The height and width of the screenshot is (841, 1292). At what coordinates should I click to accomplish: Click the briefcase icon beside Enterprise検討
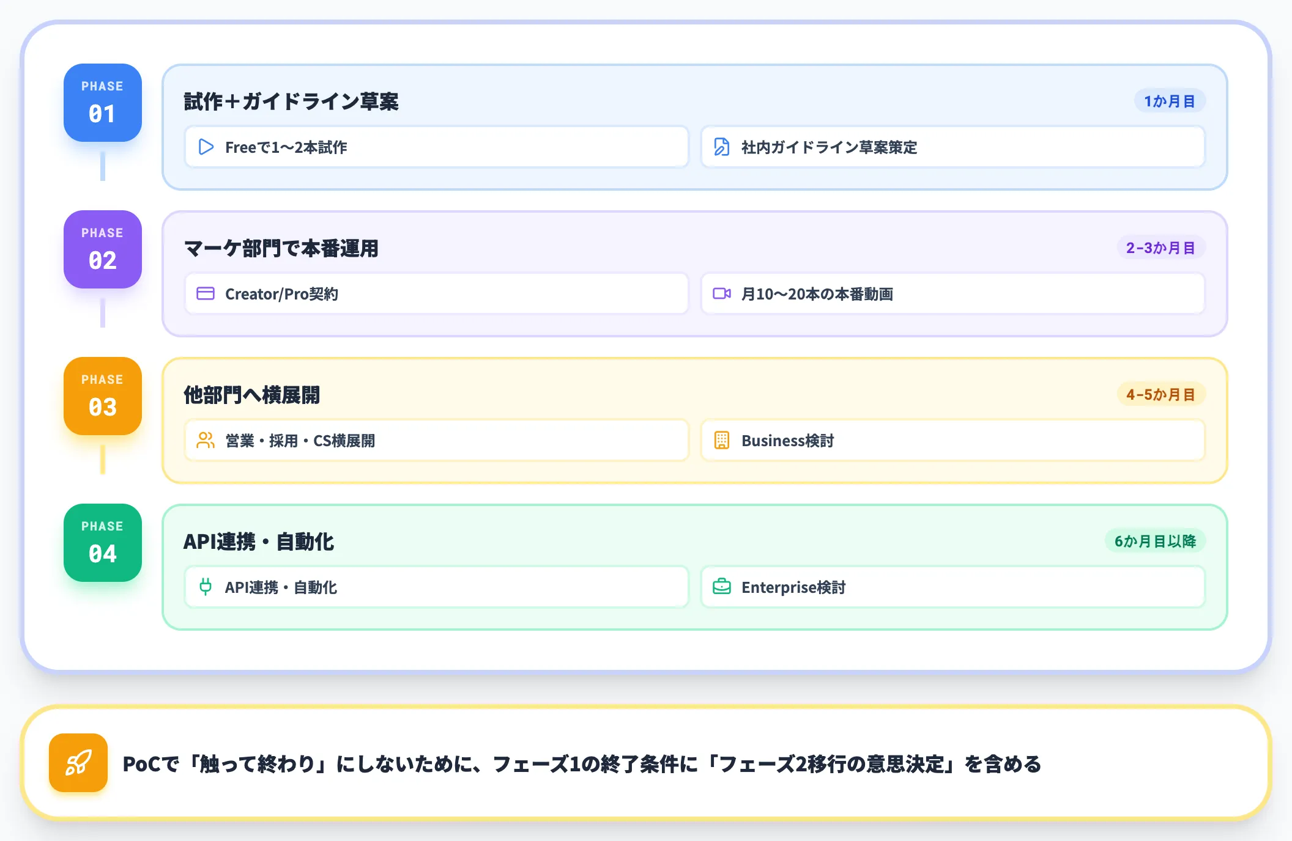click(x=722, y=587)
